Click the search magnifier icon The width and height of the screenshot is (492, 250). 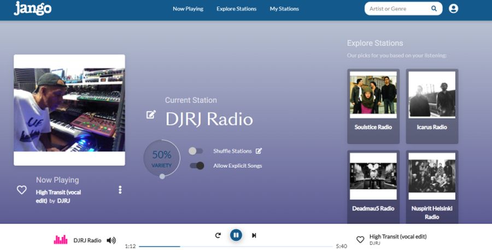434,8
